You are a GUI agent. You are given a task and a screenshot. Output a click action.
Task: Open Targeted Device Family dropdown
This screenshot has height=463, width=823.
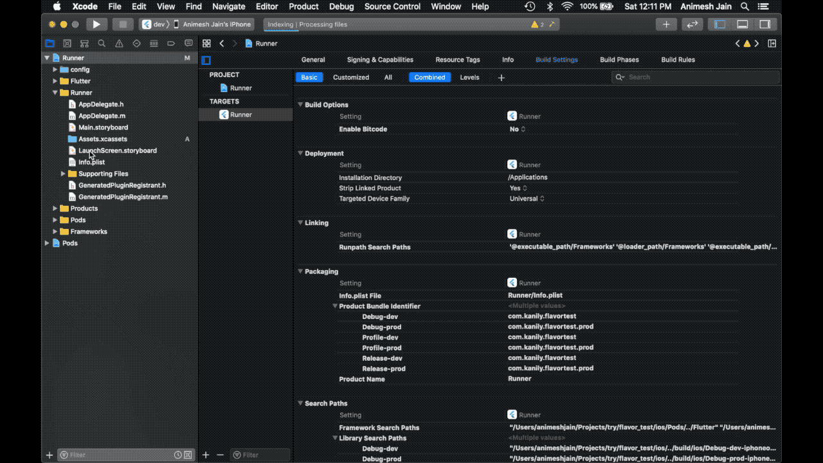coord(527,199)
